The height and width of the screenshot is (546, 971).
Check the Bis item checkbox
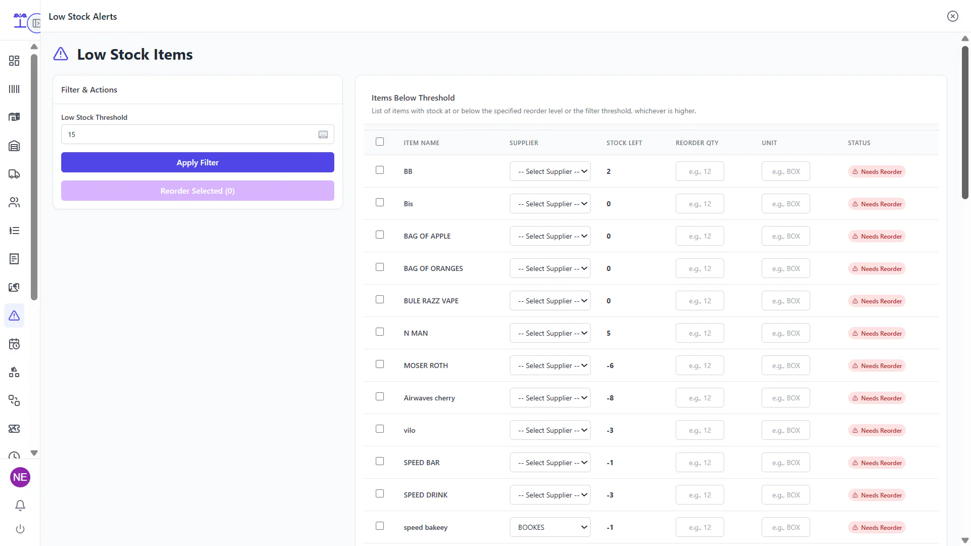pos(380,202)
